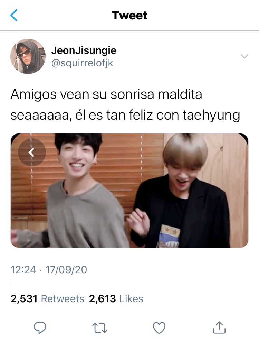Go back using the blue arrow

coord(14,15)
